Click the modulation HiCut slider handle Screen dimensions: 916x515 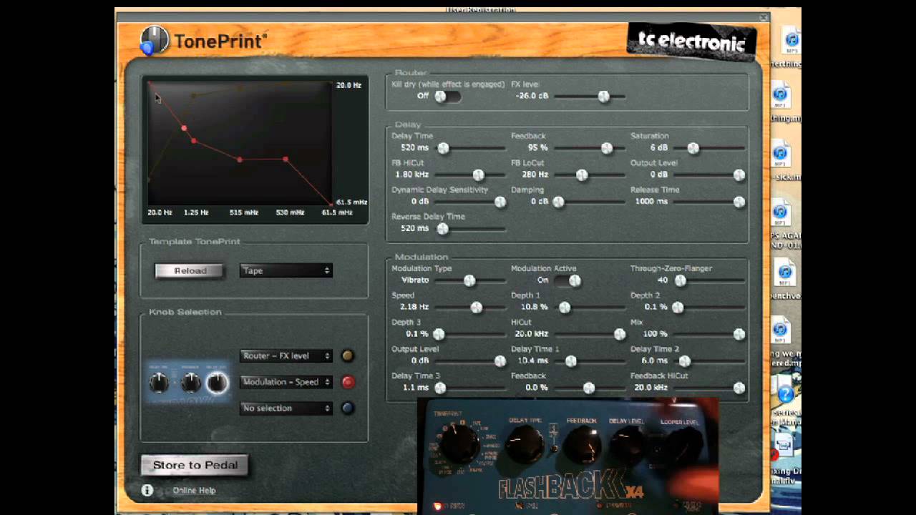(x=620, y=334)
